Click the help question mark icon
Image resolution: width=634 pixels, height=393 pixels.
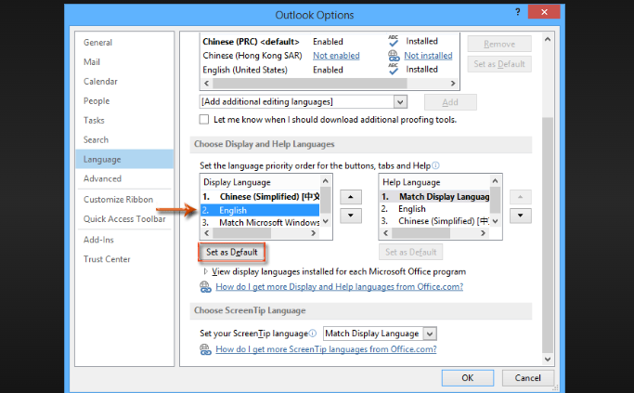click(518, 12)
